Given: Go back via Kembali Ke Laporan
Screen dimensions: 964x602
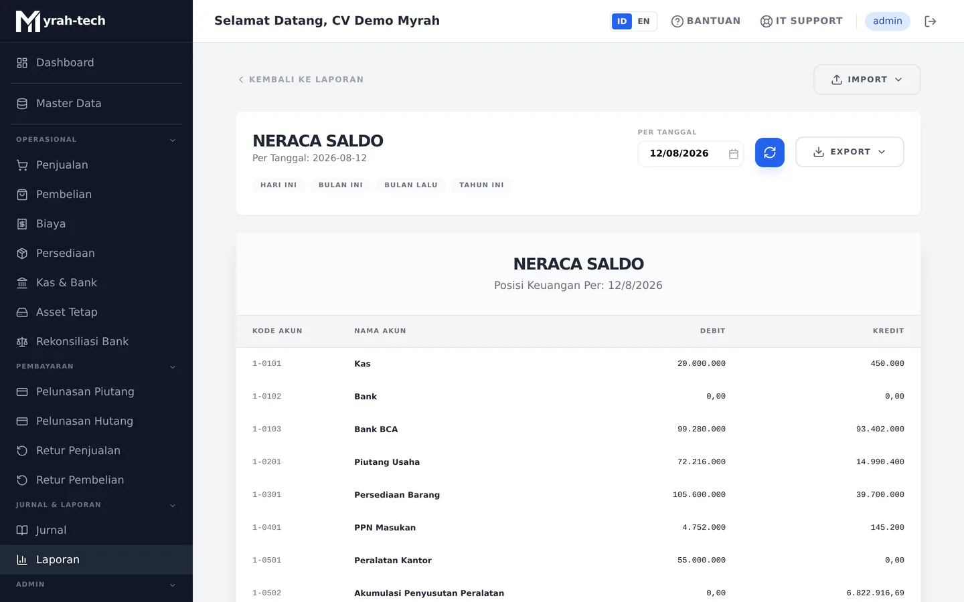Looking at the screenshot, I should pos(301,80).
